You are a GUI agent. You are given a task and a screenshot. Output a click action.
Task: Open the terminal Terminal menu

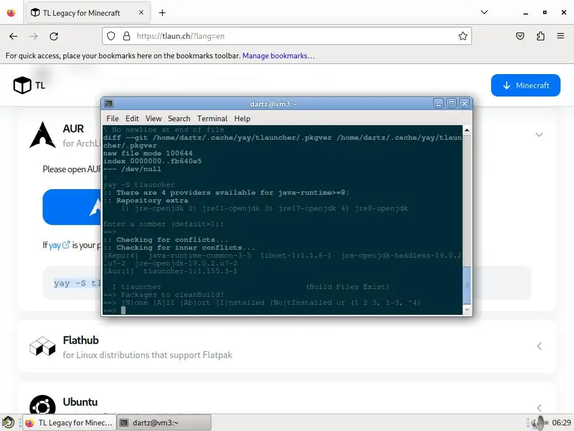coord(212,118)
